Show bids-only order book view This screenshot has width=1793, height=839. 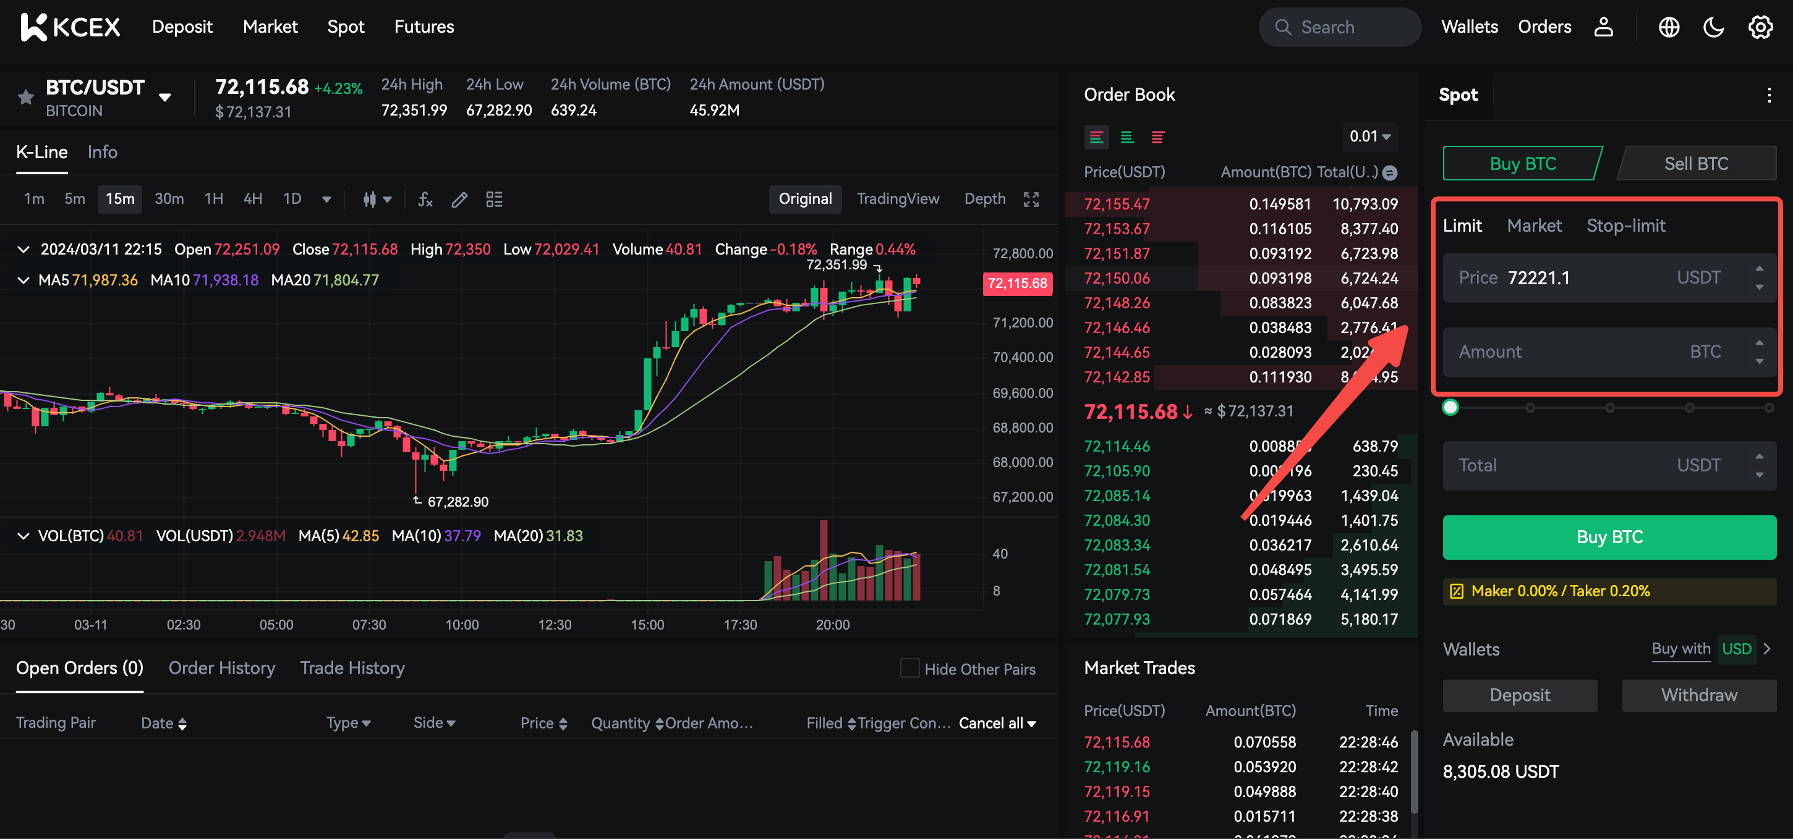[1127, 137]
